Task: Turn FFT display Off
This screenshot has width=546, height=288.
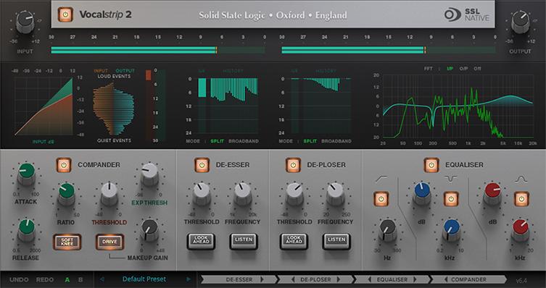Action: click(x=477, y=69)
